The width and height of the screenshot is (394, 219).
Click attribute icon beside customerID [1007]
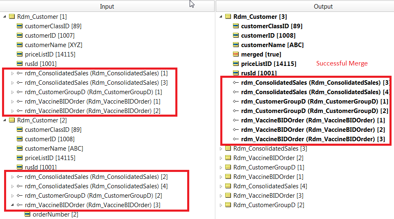(x=20, y=35)
